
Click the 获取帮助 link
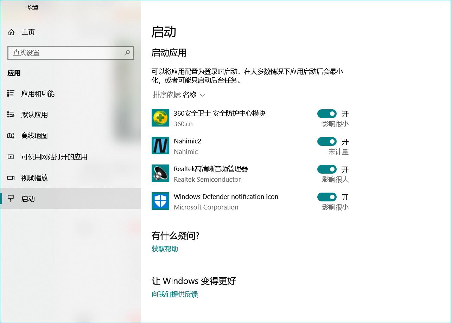[165, 249]
